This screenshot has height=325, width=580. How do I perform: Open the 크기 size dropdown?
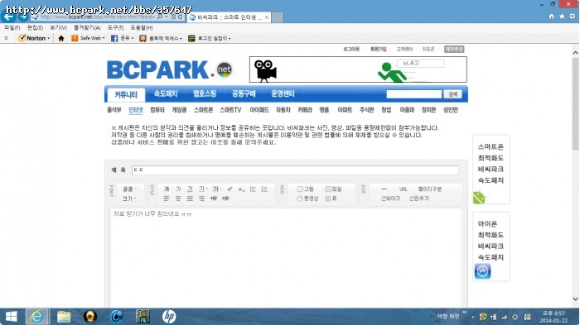129,198
